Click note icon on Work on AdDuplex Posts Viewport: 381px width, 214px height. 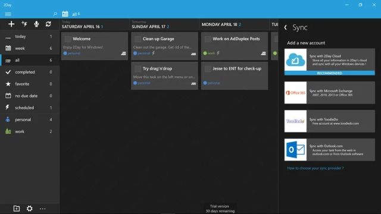point(263,53)
